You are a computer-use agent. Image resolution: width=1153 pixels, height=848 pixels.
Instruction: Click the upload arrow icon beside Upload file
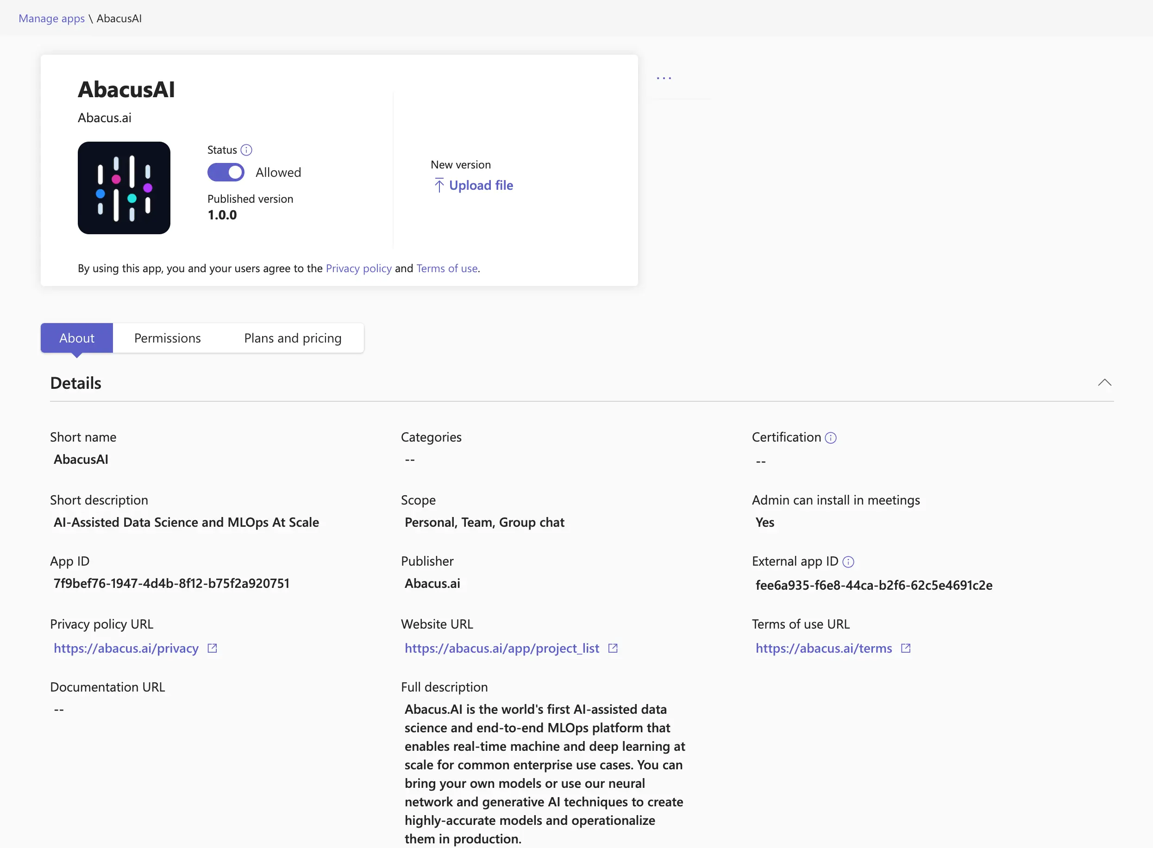coord(439,185)
